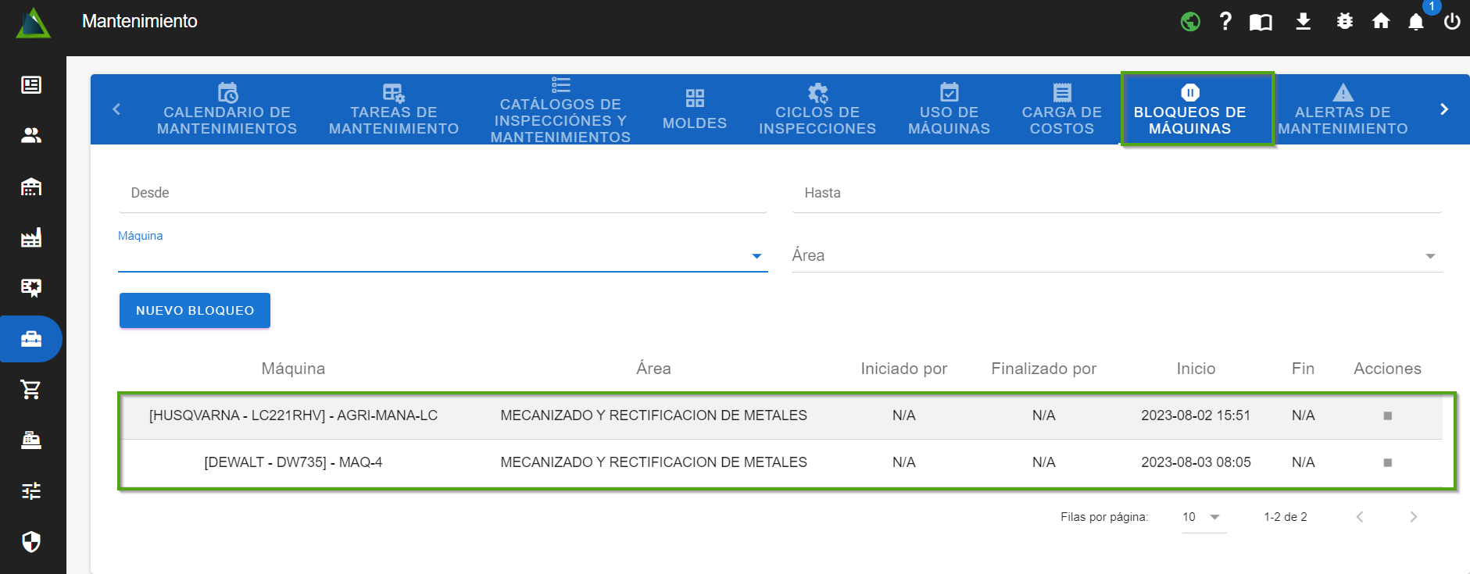Click the Desde date field
The image size is (1470, 574).
pos(442,193)
